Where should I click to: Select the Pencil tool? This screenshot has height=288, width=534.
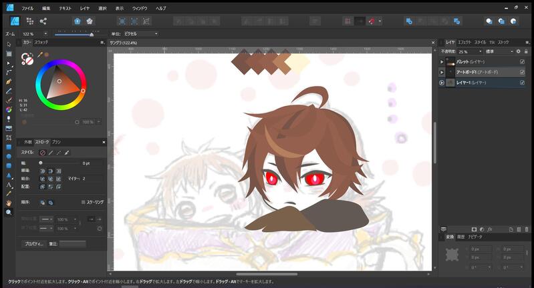point(9,91)
